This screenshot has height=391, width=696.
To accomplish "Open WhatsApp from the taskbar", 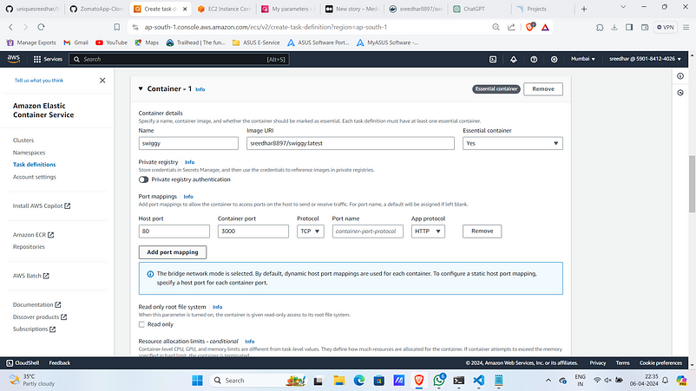I will (x=439, y=381).
